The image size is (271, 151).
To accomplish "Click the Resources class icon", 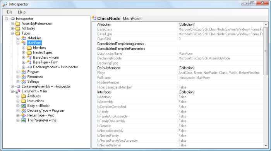I will click(24, 77).
